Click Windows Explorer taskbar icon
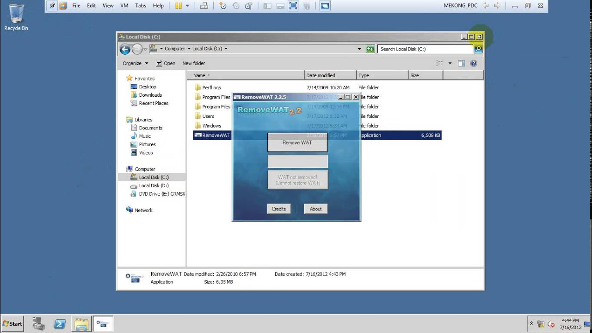 click(81, 324)
